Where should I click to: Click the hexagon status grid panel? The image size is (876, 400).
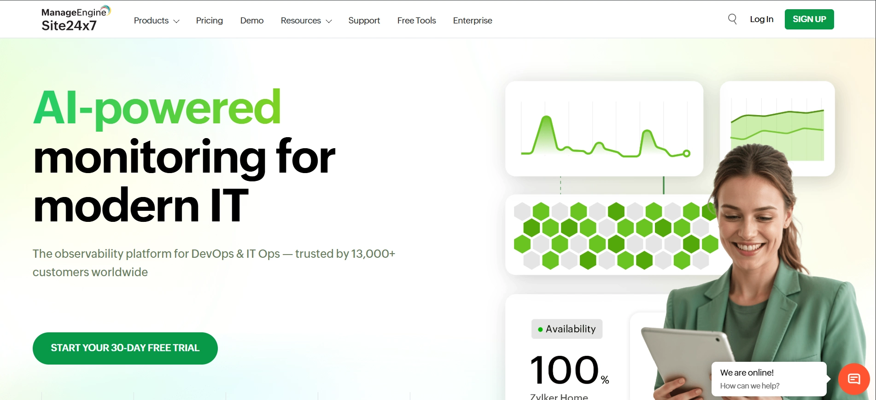point(608,235)
